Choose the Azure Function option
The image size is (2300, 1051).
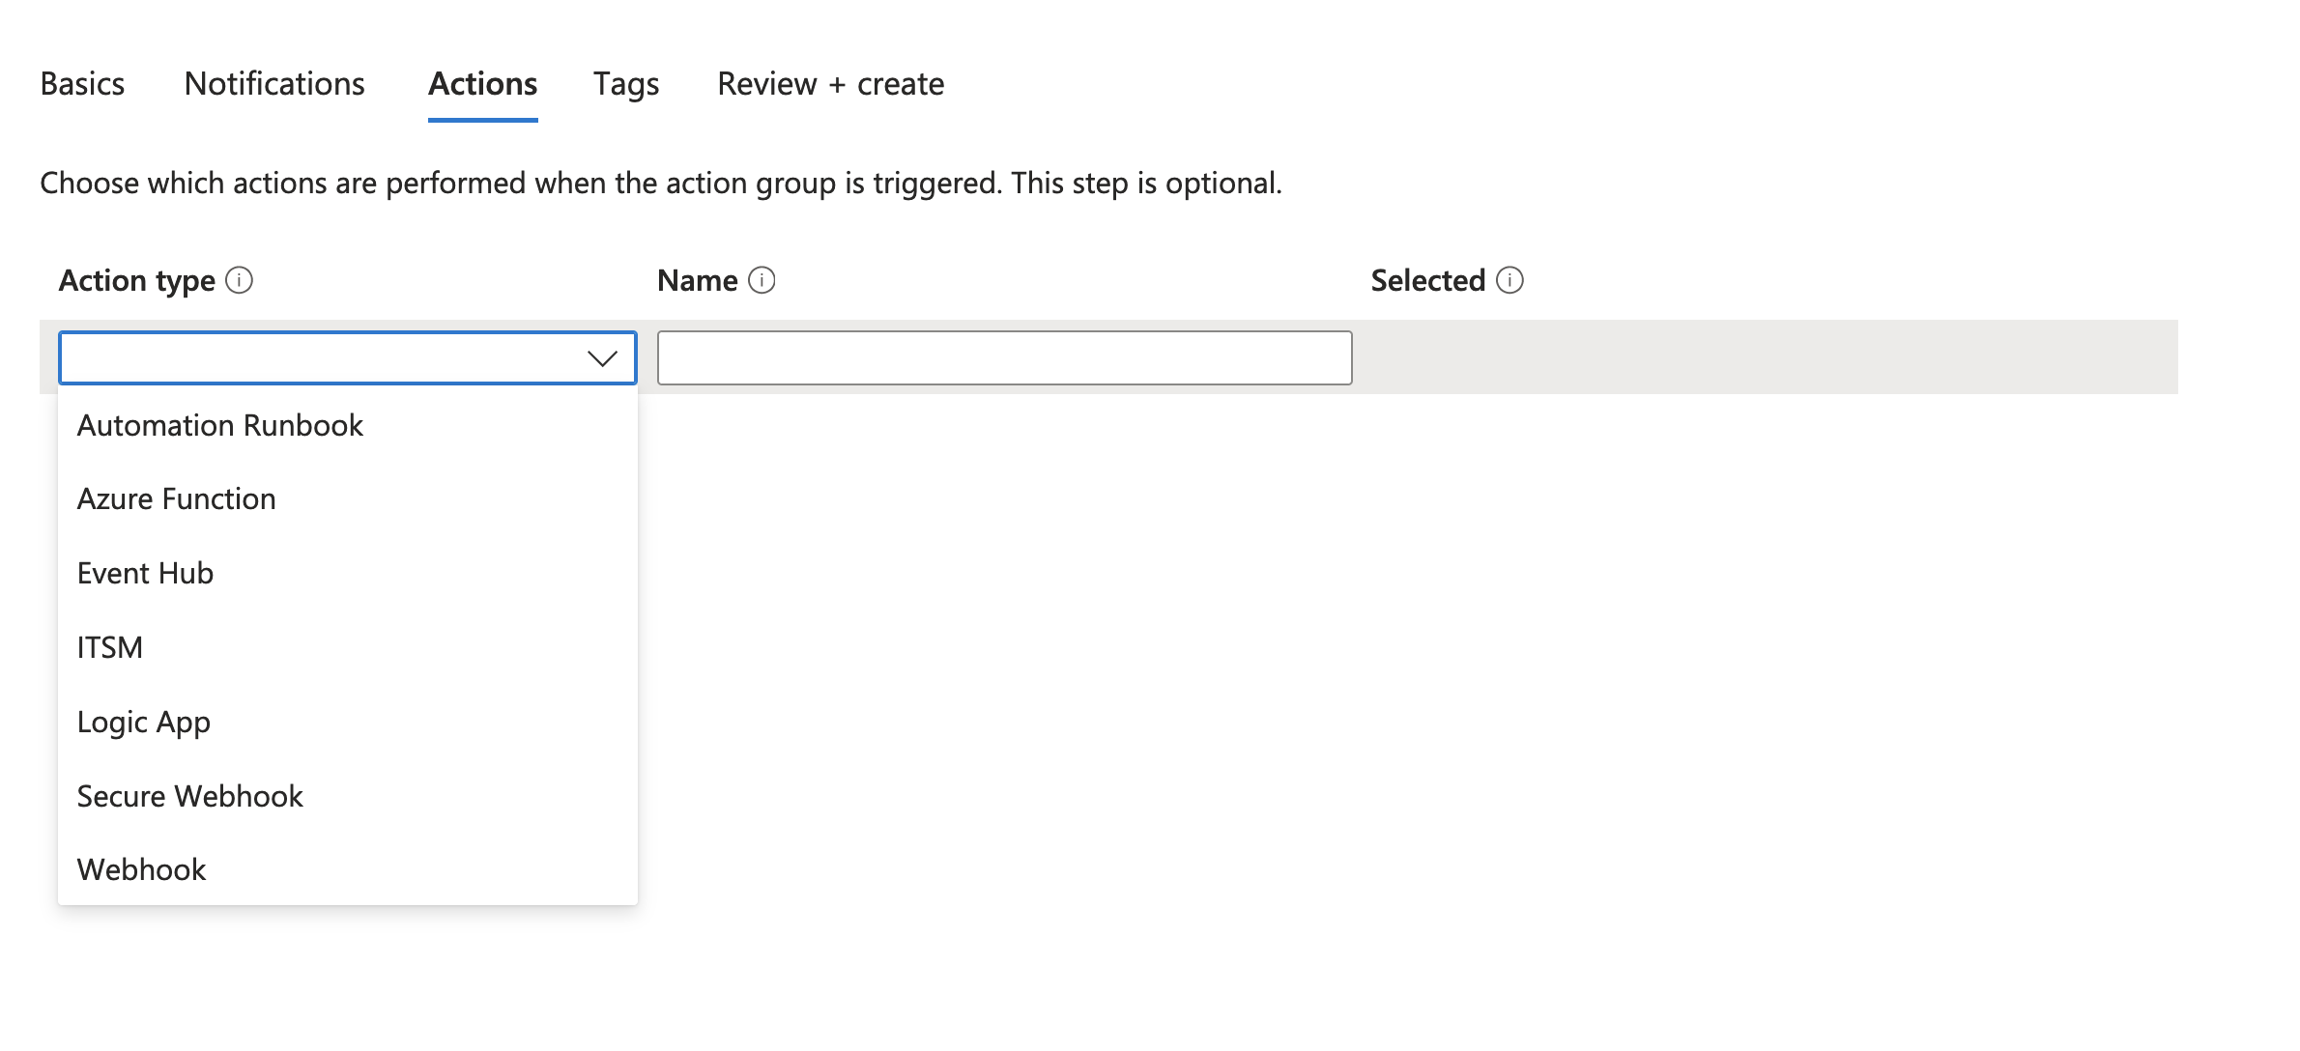(x=177, y=498)
